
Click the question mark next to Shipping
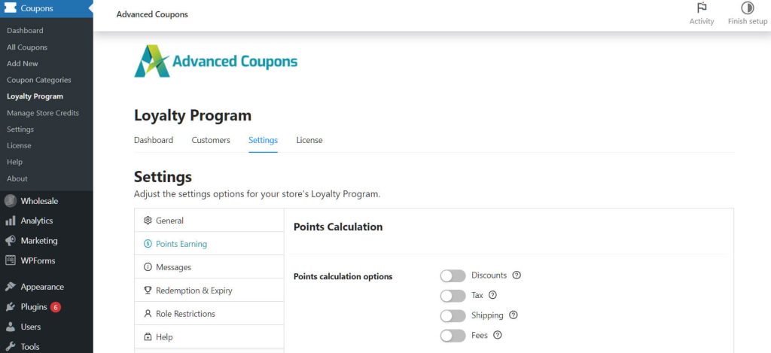pyautogui.click(x=513, y=315)
